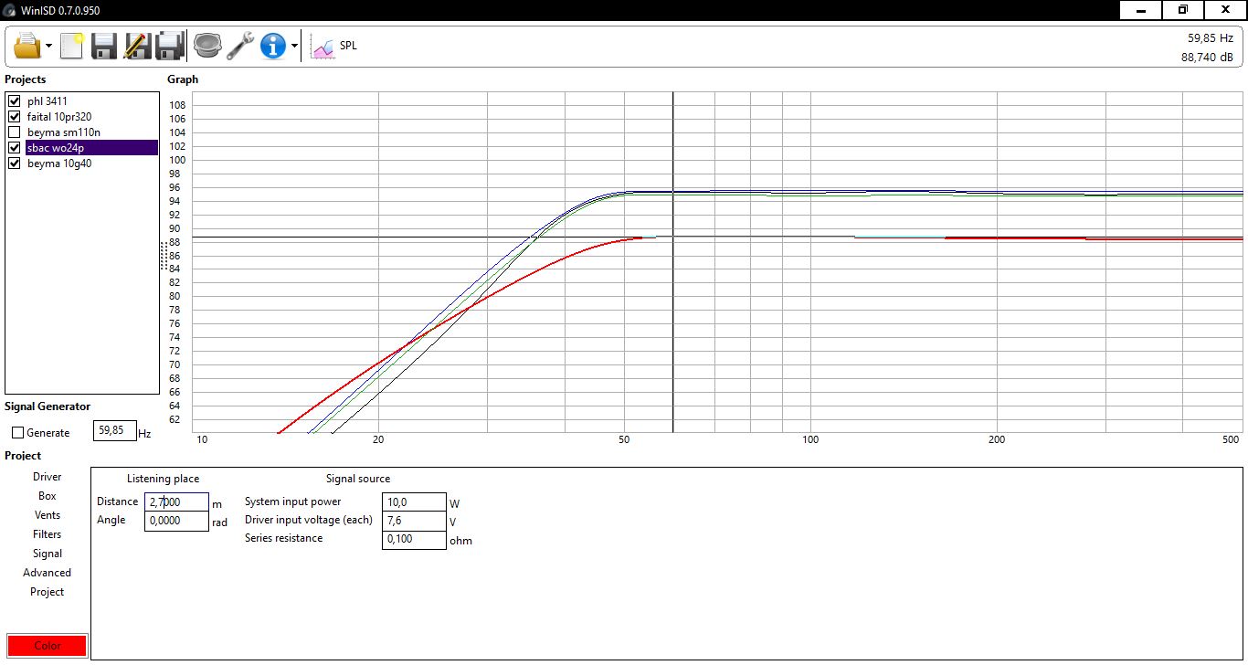Click the dotted handle beside the graph
1248x665 pixels.
click(164, 256)
